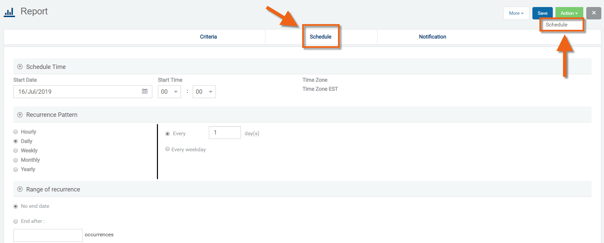Screen dimensions: 604x243
Task: Open the Start Date calendar picker icon
Action: coord(145,91)
